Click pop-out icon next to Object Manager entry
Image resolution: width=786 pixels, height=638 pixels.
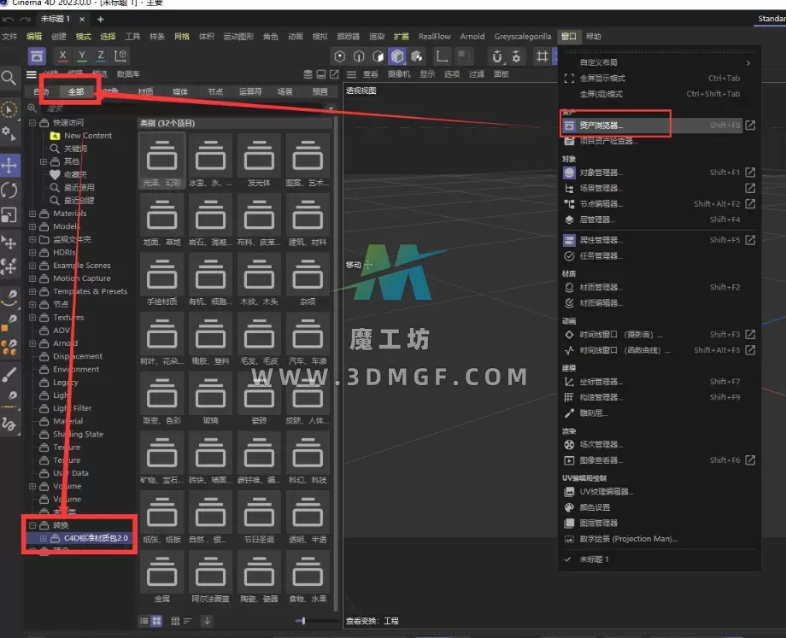click(750, 173)
